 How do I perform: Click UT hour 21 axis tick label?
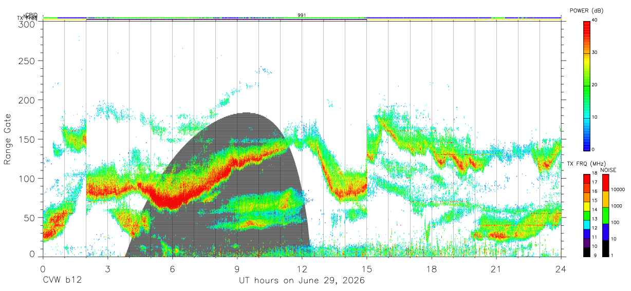click(x=496, y=268)
